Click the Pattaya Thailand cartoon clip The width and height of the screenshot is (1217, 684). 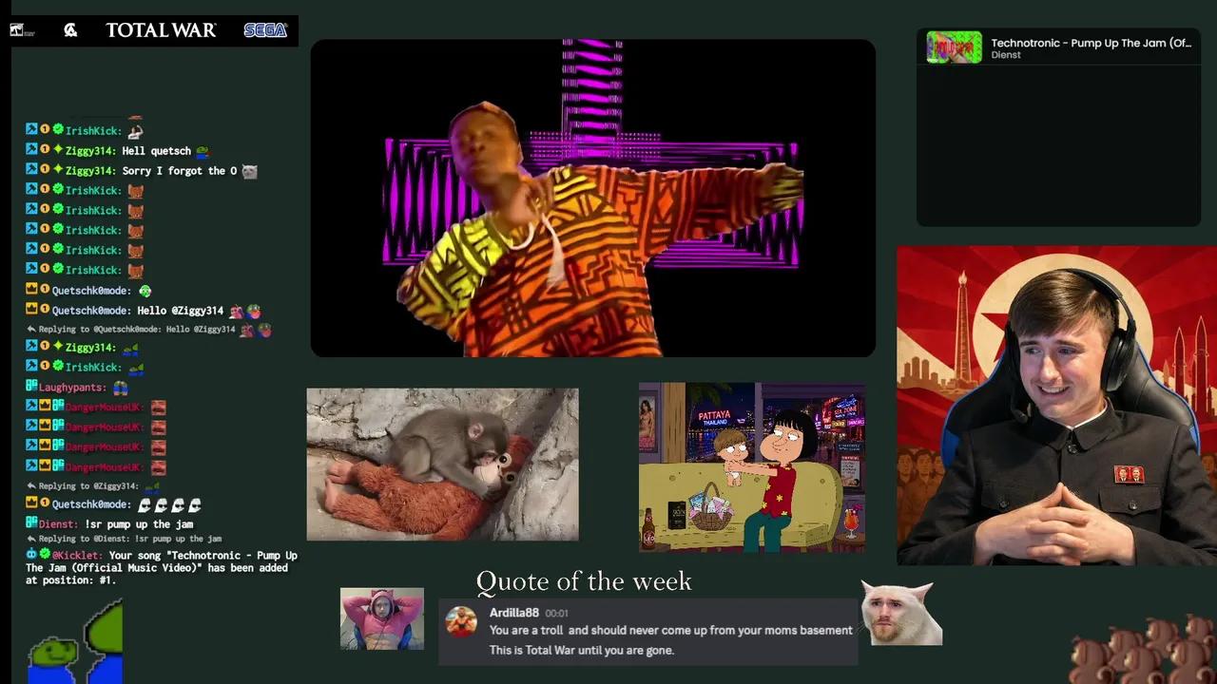pos(752,466)
